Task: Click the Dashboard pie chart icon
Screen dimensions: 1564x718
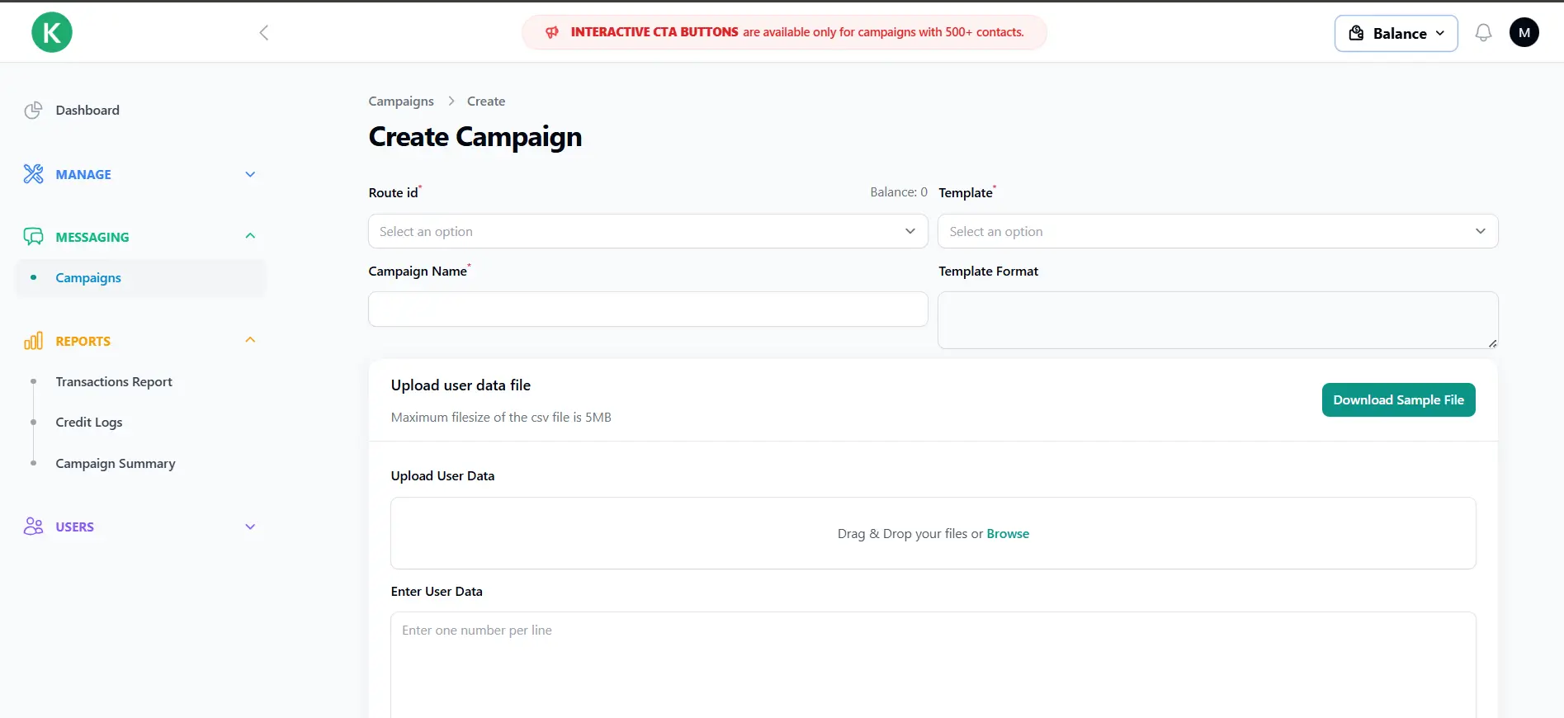Action: pyautogui.click(x=33, y=111)
